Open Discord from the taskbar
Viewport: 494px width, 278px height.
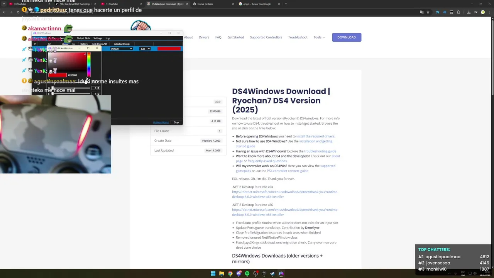click(239, 273)
